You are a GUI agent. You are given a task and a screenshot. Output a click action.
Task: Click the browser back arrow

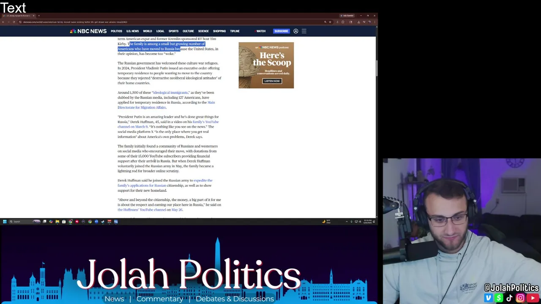3,22
